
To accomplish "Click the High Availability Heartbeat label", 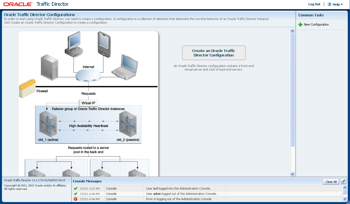I will point(89,126).
